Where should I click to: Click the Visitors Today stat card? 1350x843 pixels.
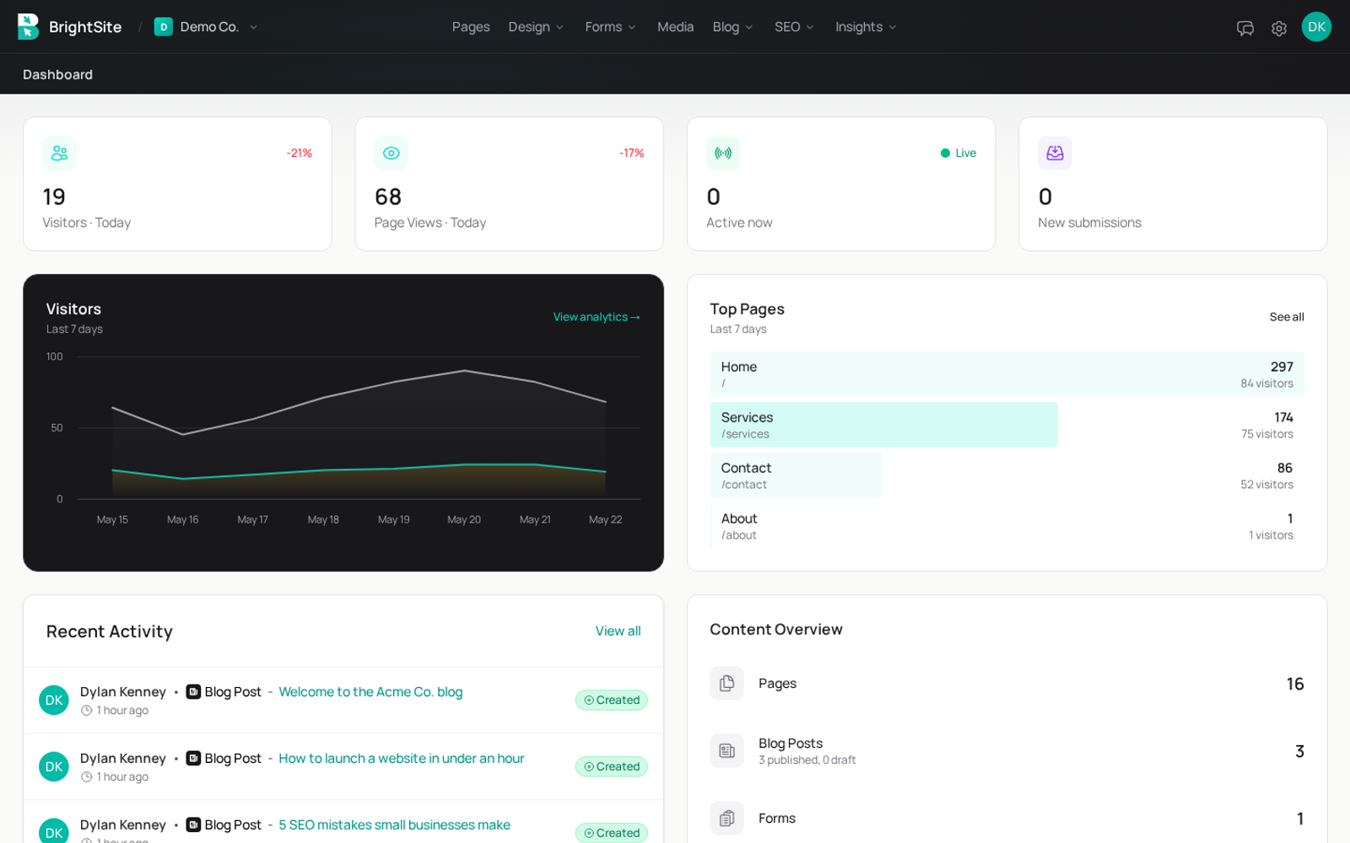tap(177, 184)
